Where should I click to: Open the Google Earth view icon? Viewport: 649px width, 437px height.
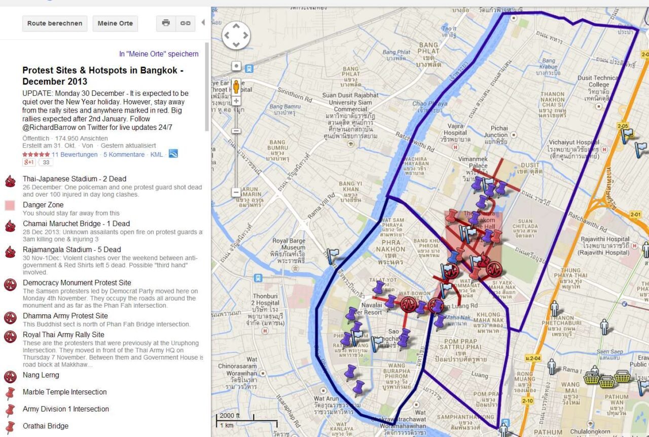pyautogui.click(x=173, y=154)
